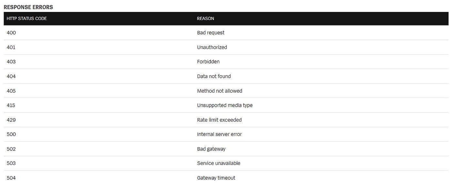Select the 429 status code cell
The width and height of the screenshot is (452, 194).
pos(11,120)
